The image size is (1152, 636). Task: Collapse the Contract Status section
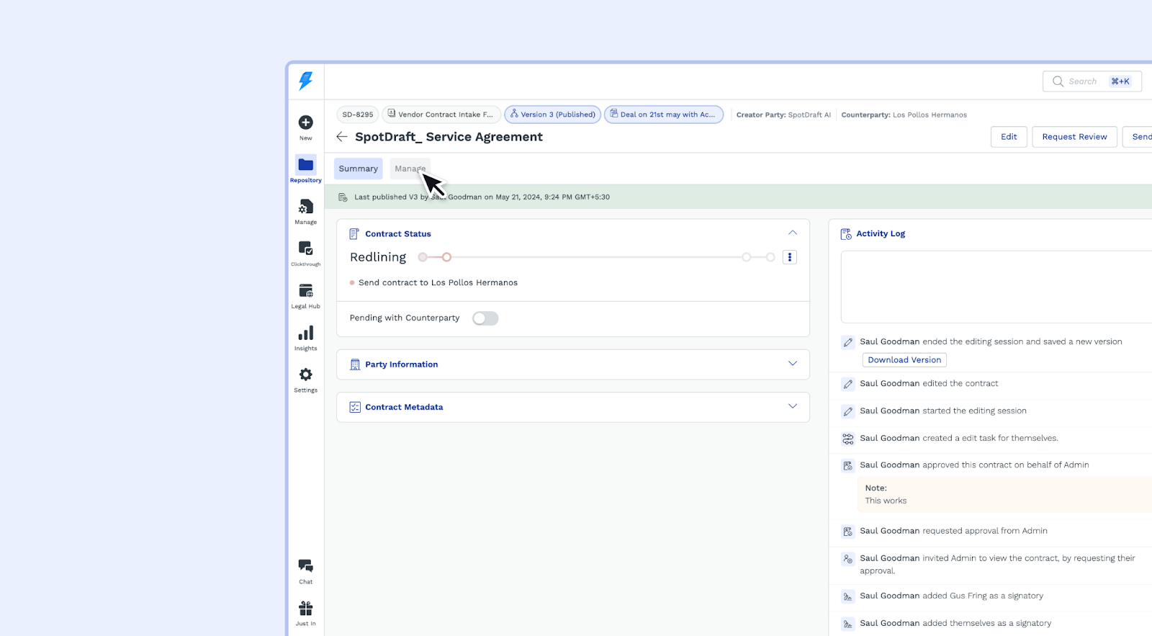[792, 233]
